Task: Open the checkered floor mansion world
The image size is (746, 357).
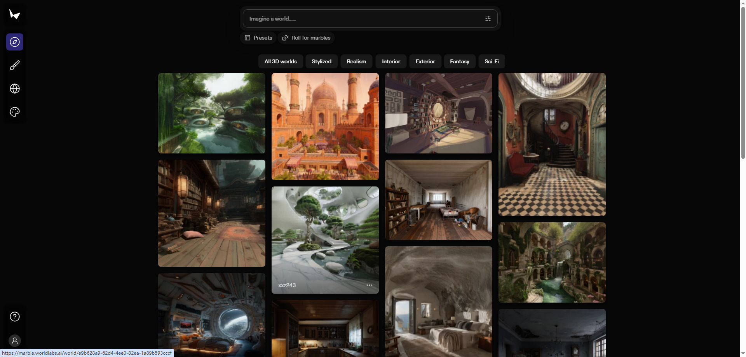Action: [551, 144]
